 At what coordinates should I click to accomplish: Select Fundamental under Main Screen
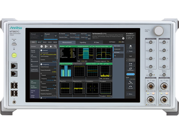click(x=118, y=49)
